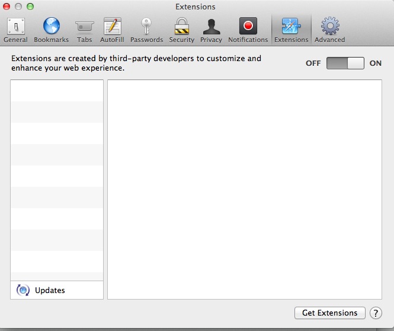394x331 pixels.
Task: Click the green zoom window button
Action: [x=30, y=7]
